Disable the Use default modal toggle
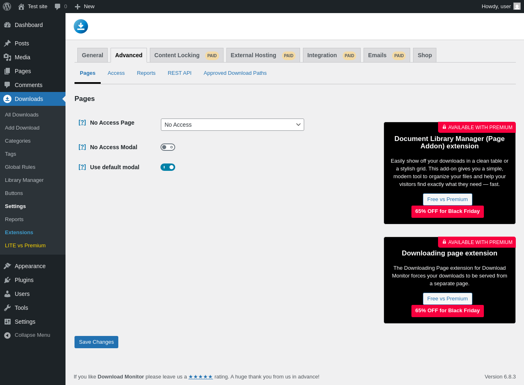Image resolution: width=524 pixels, height=385 pixels. (168, 167)
